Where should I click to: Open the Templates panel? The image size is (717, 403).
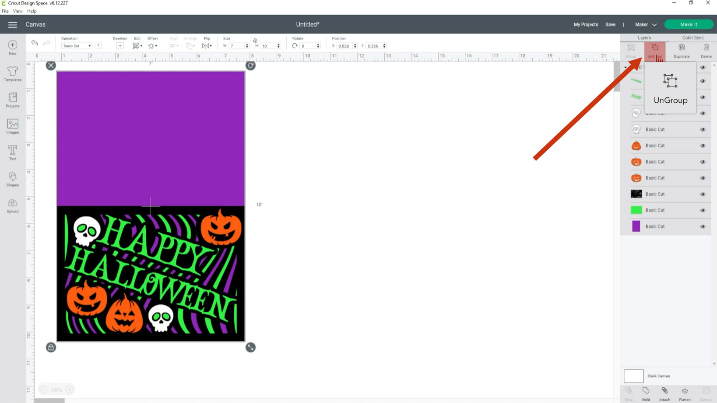point(12,74)
